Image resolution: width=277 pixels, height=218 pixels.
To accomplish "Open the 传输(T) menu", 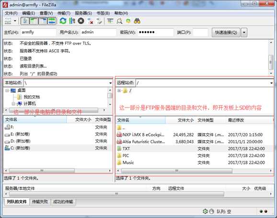I will pos(64,13).
